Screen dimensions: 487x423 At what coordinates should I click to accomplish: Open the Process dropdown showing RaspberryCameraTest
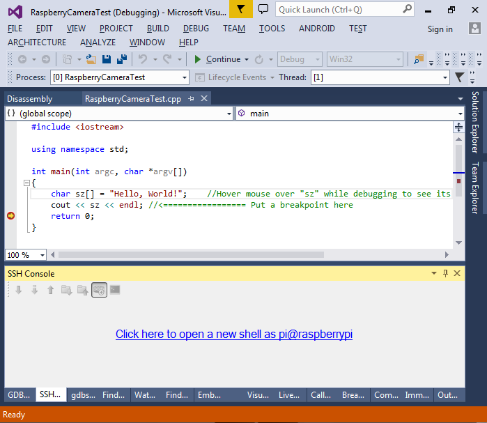click(x=185, y=77)
